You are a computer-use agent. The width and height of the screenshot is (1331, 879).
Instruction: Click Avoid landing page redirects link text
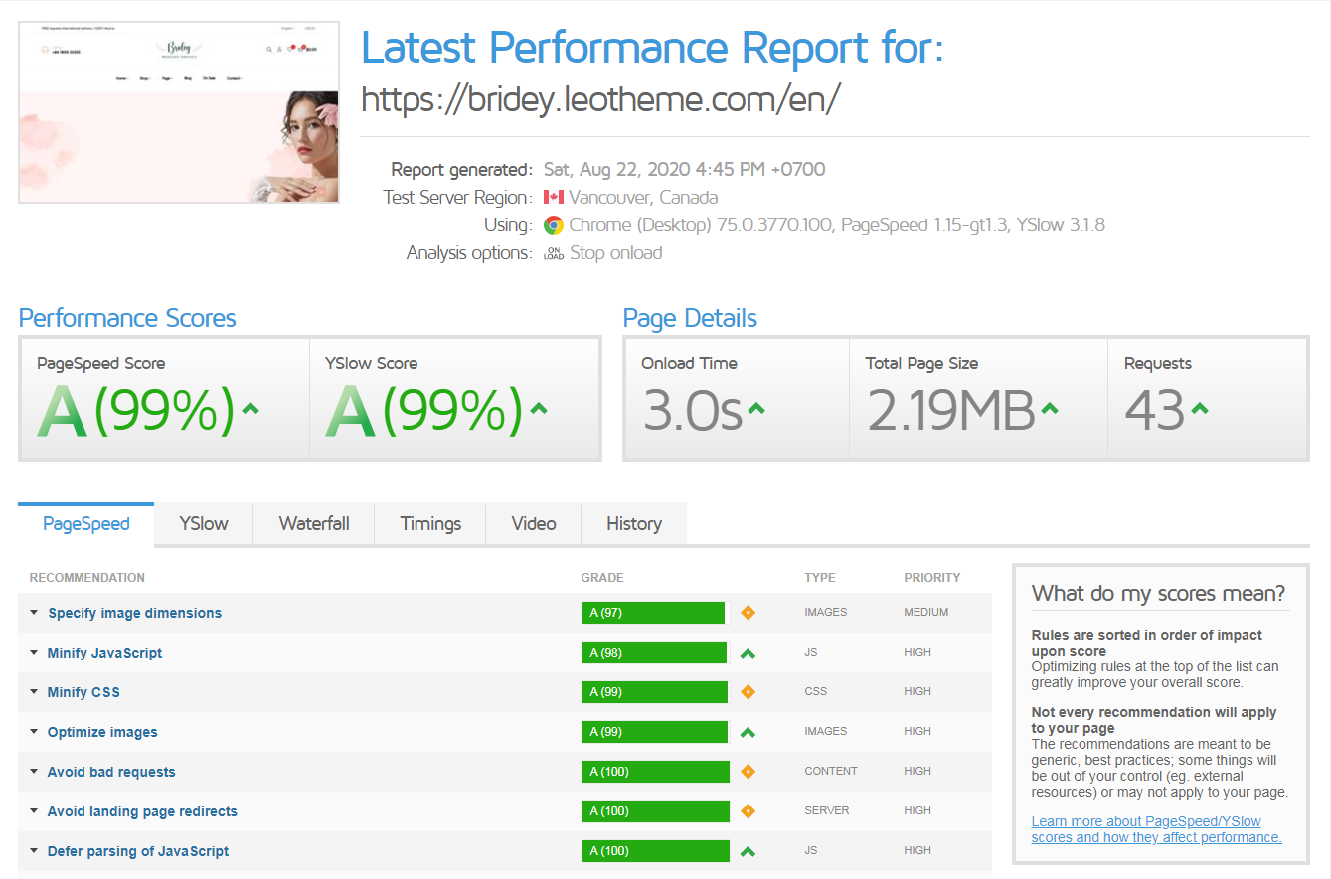[142, 811]
